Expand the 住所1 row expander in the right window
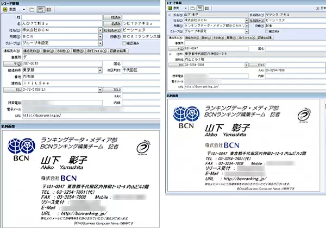Viewport: 326px width, 228px height. (x=170, y=54)
